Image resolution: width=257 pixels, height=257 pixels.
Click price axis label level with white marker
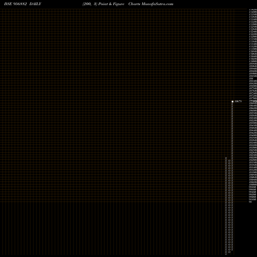(253, 101)
